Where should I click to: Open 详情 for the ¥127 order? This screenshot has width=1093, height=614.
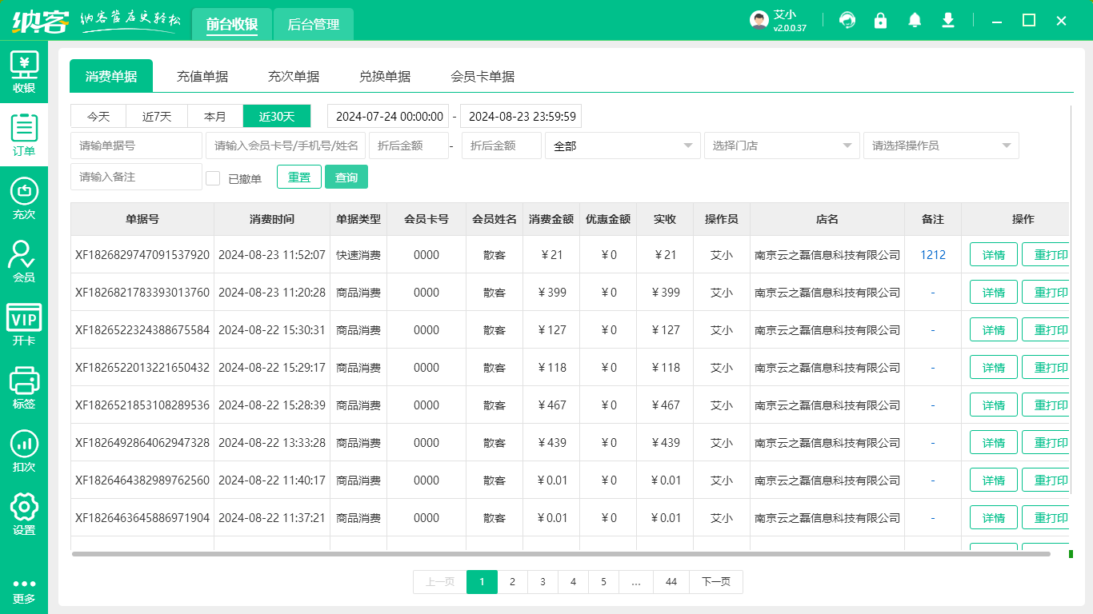click(x=994, y=329)
